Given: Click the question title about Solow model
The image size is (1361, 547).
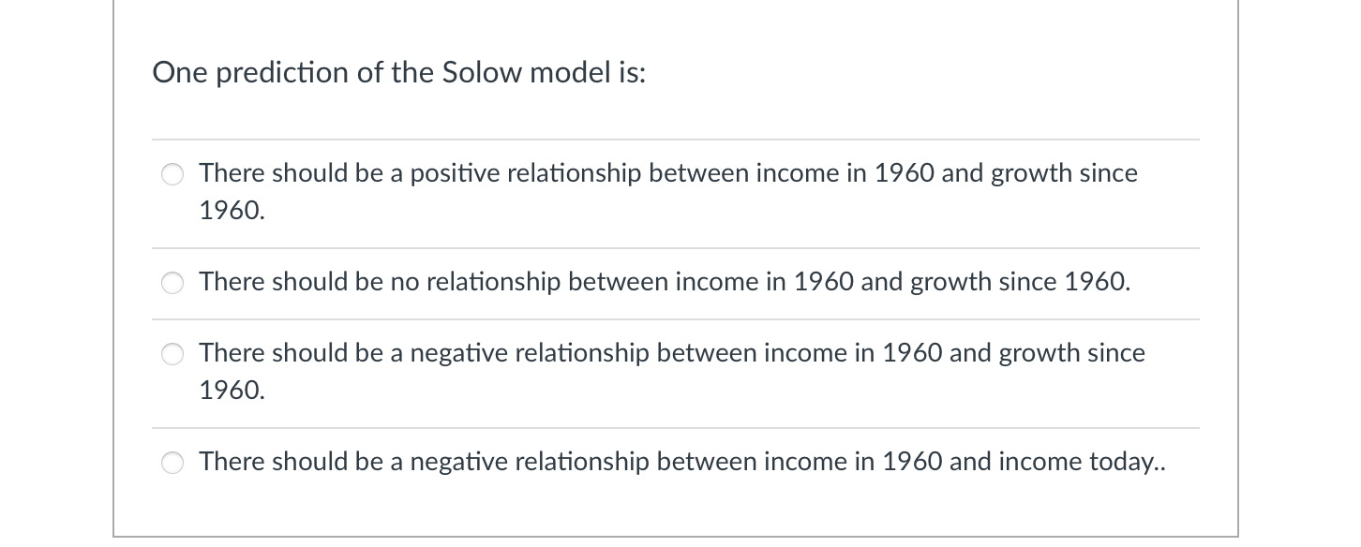Looking at the screenshot, I should (x=399, y=72).
